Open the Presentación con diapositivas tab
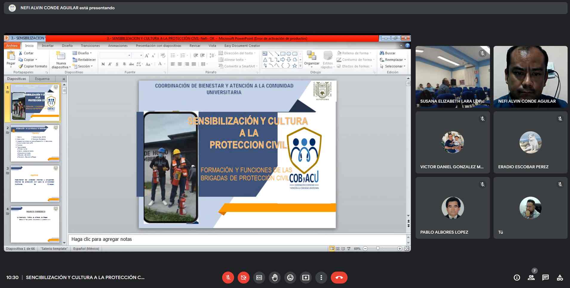The width and height of the screenshot is (570, 288). click(158, 46)
